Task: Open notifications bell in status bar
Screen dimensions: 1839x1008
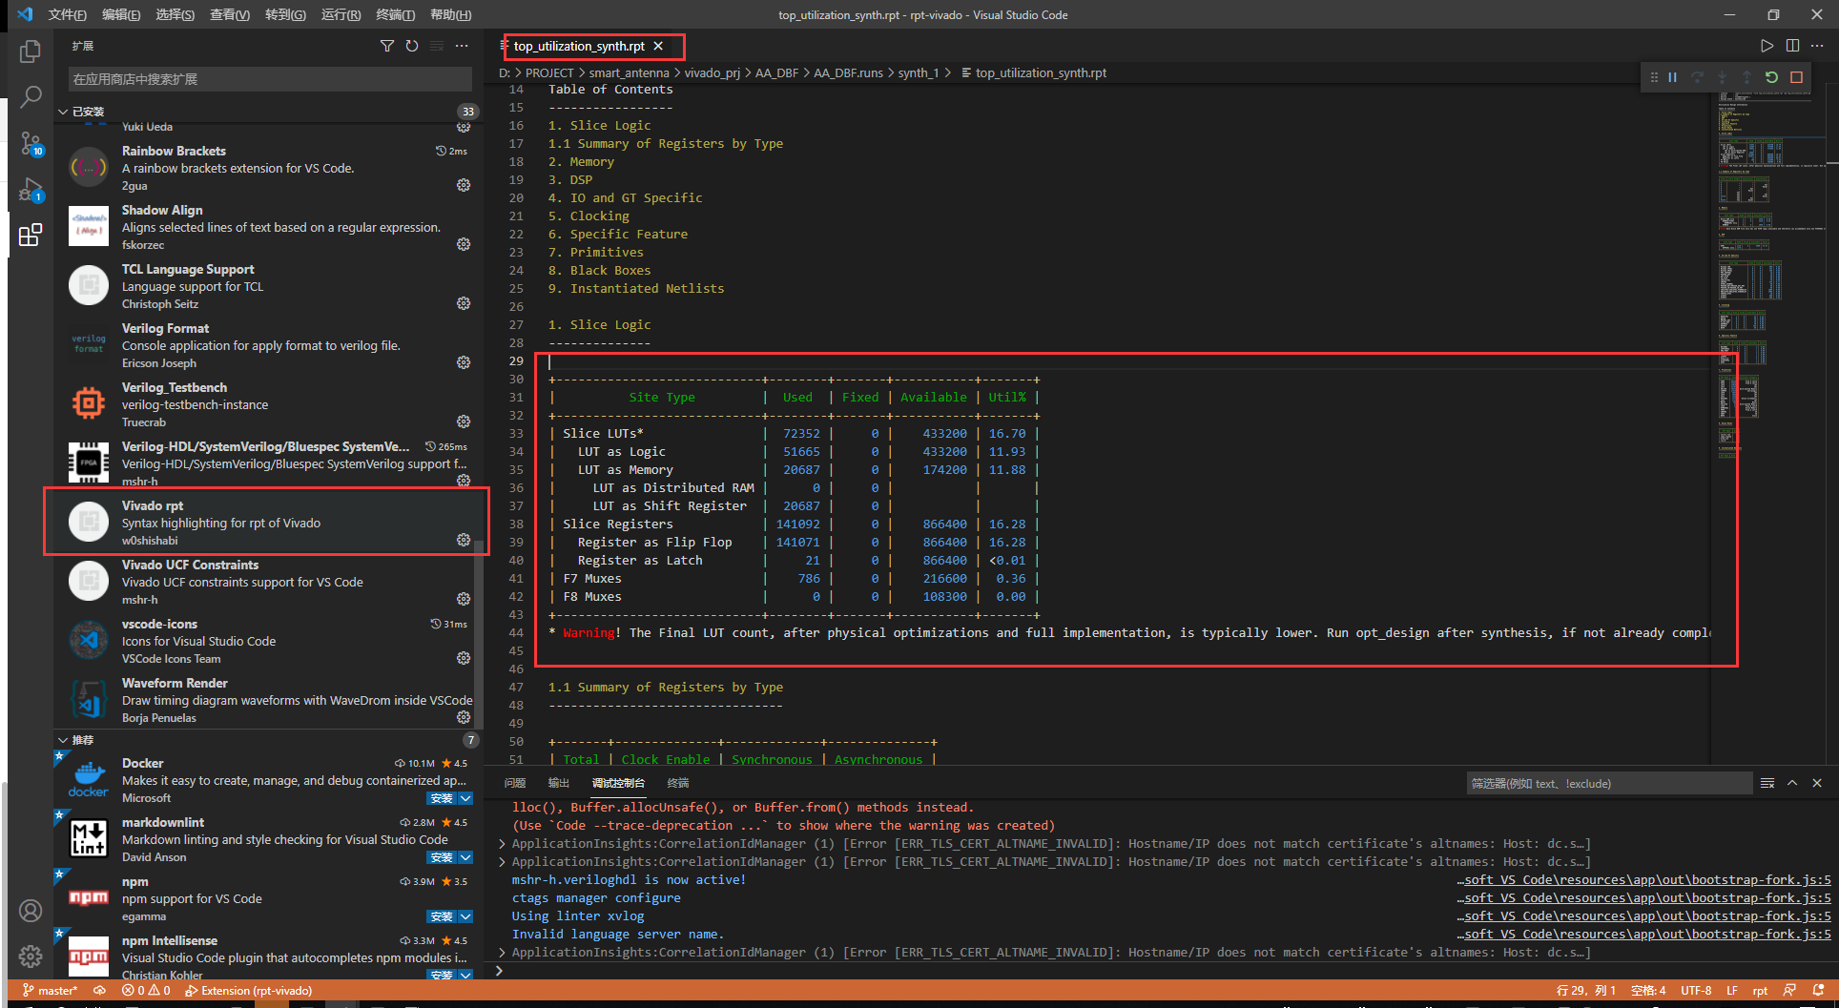Action: (1819, 991)
